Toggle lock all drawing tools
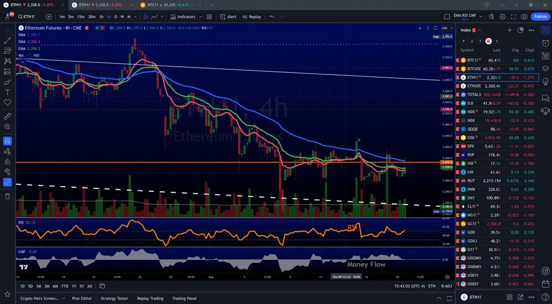Viewport: 552px width, 304px height. (x=7, y=161)
